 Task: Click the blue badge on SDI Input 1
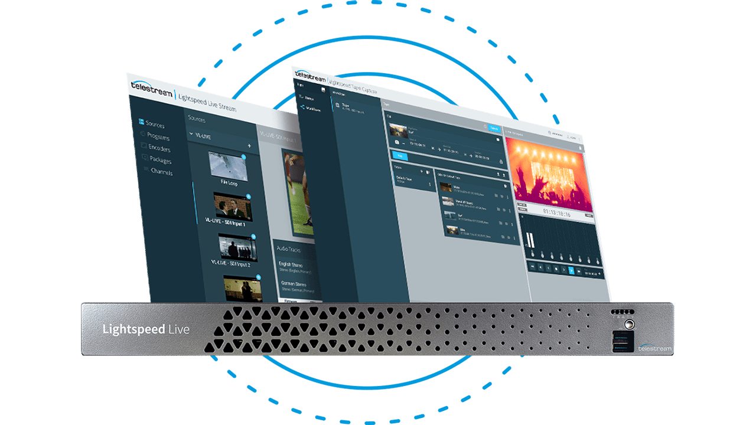pos(249,197)
